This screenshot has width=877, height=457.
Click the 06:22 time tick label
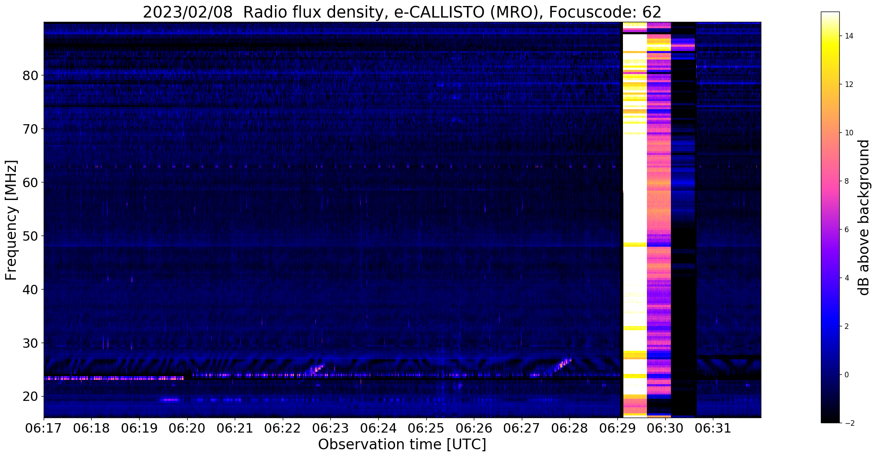(x=283, y=427)
